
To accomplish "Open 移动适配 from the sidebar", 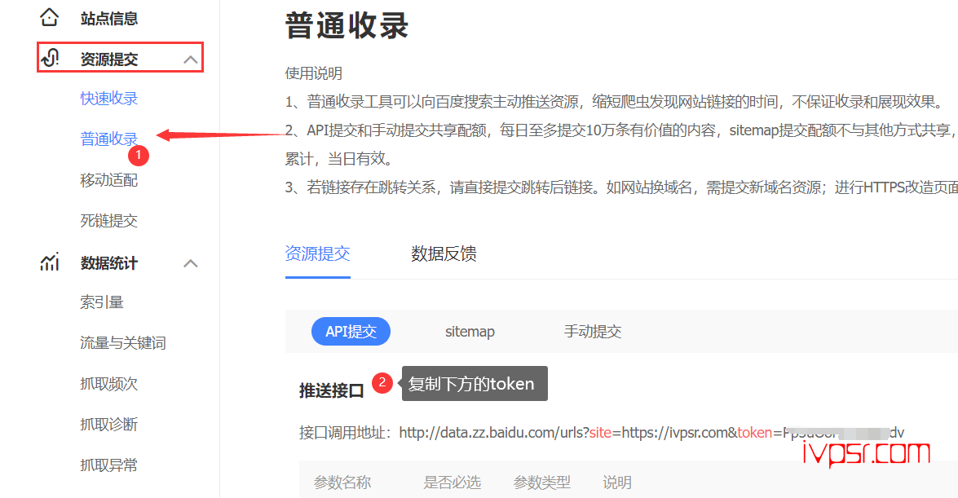I will [x=108, y=180].
